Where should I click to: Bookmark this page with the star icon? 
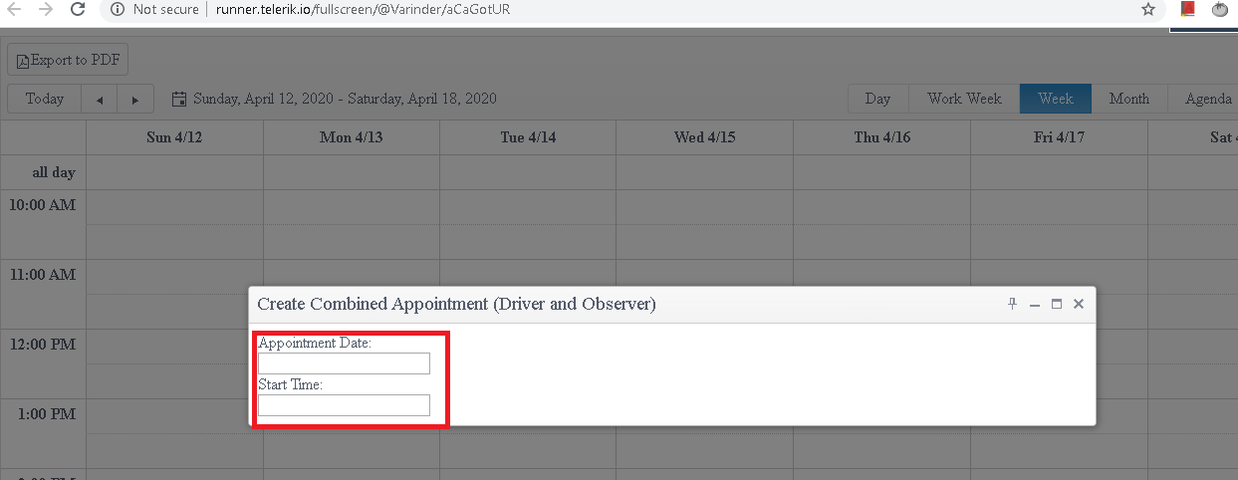point(1148,10)
